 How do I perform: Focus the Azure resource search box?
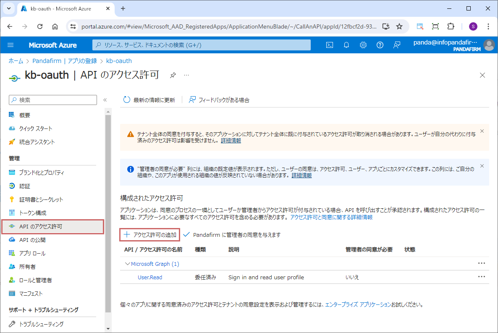(202, 45)
